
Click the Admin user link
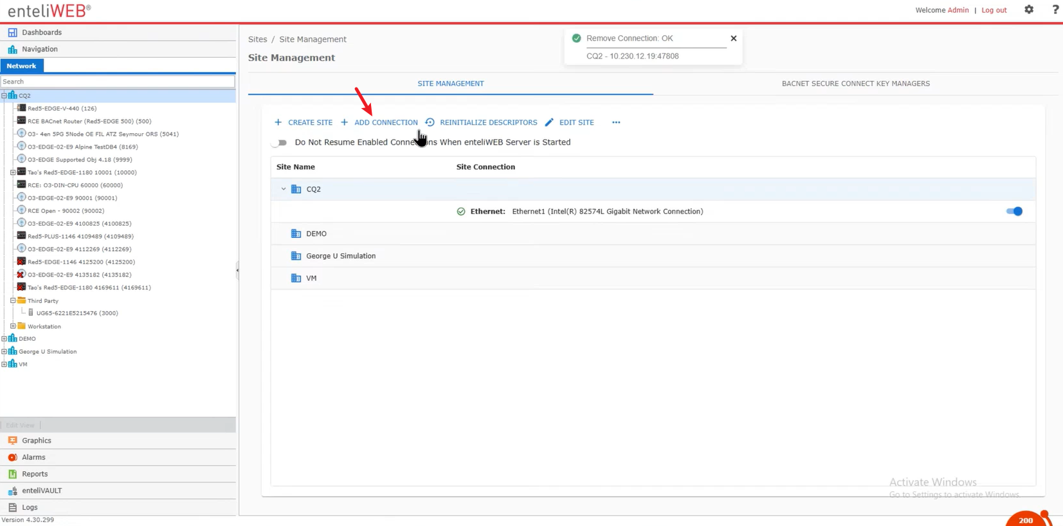coord(958,10)
